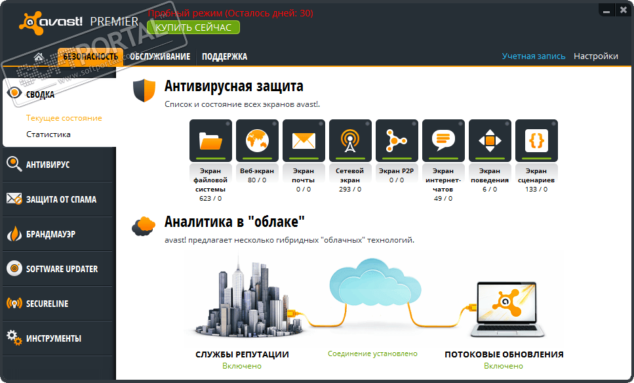Click the 133 / 0 script shield counter
The height and width of the screenshot is (383, 634).
coord(536,190)
